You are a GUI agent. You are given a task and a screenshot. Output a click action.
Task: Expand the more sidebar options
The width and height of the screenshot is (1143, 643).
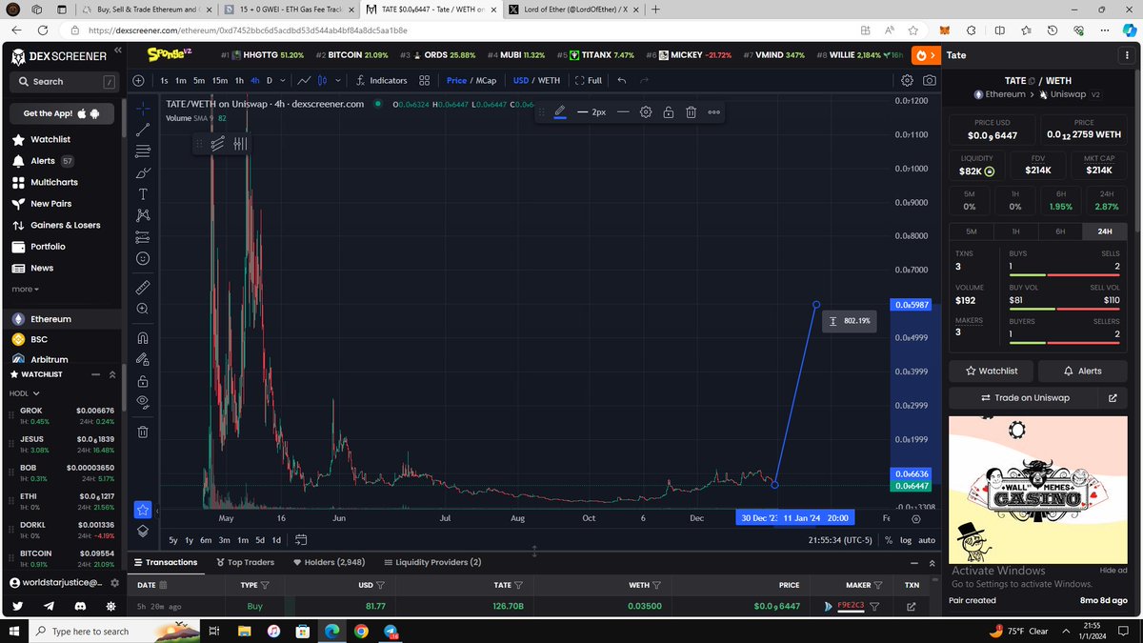tap(25, 289)
